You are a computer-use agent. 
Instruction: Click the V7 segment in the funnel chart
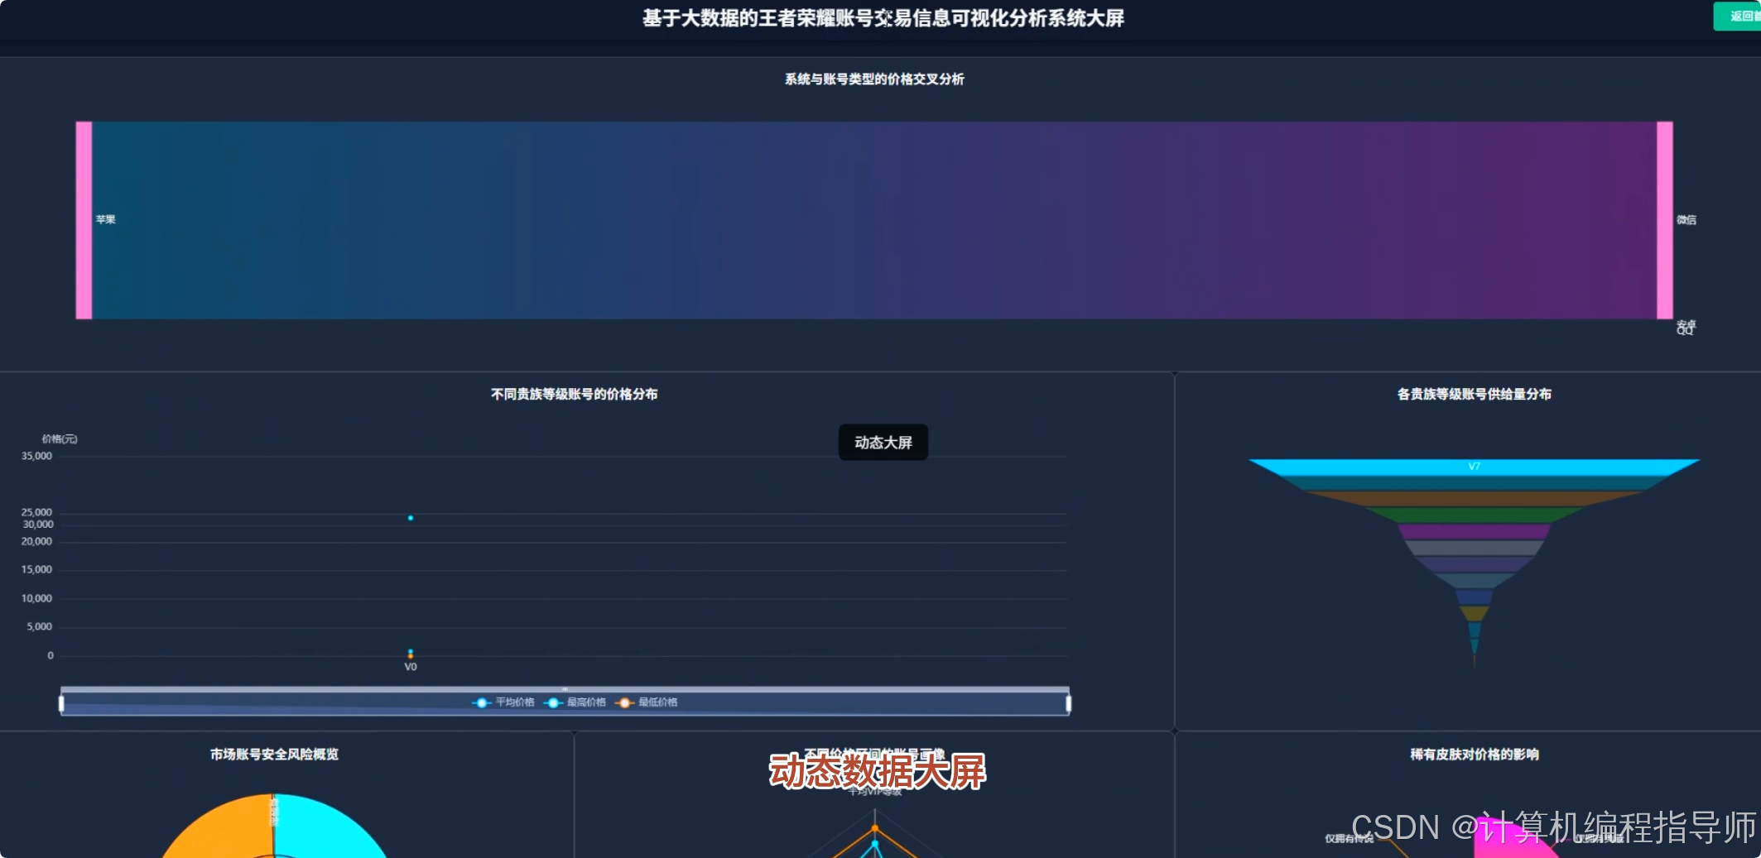click(x=1474, y=466)
